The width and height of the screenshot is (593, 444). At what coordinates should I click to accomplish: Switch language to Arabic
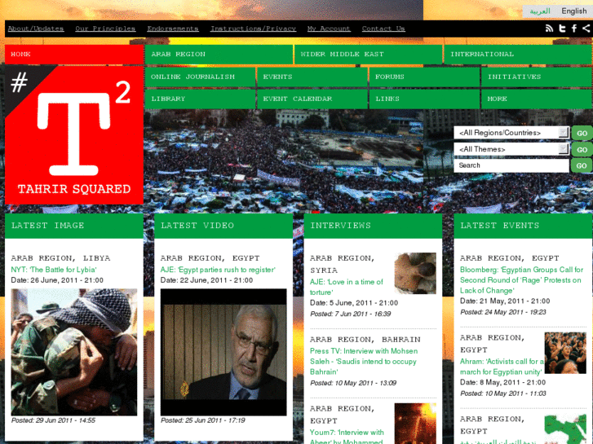pos(540,11)
